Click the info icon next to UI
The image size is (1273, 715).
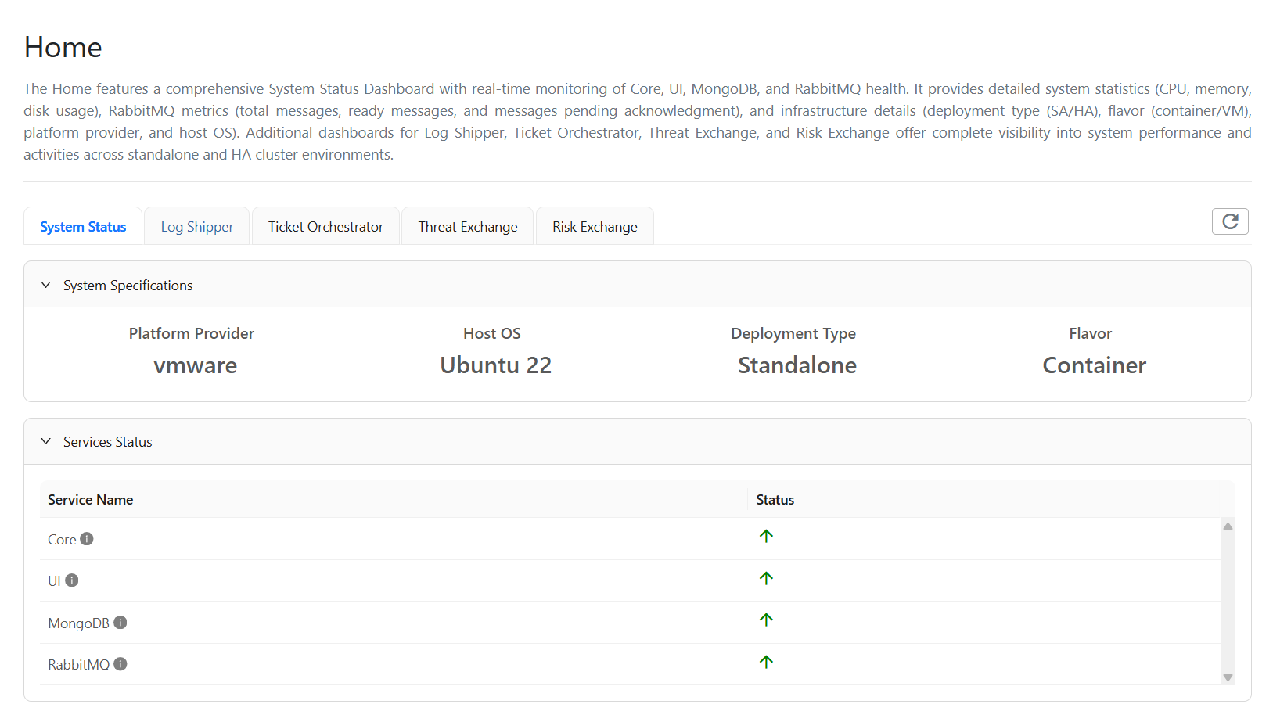(72, 580)
